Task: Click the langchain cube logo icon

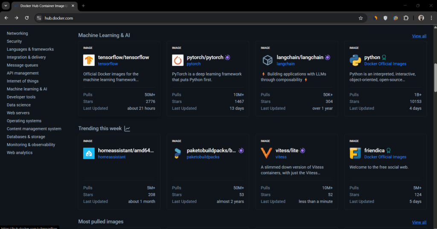Action: pos(267,60)
